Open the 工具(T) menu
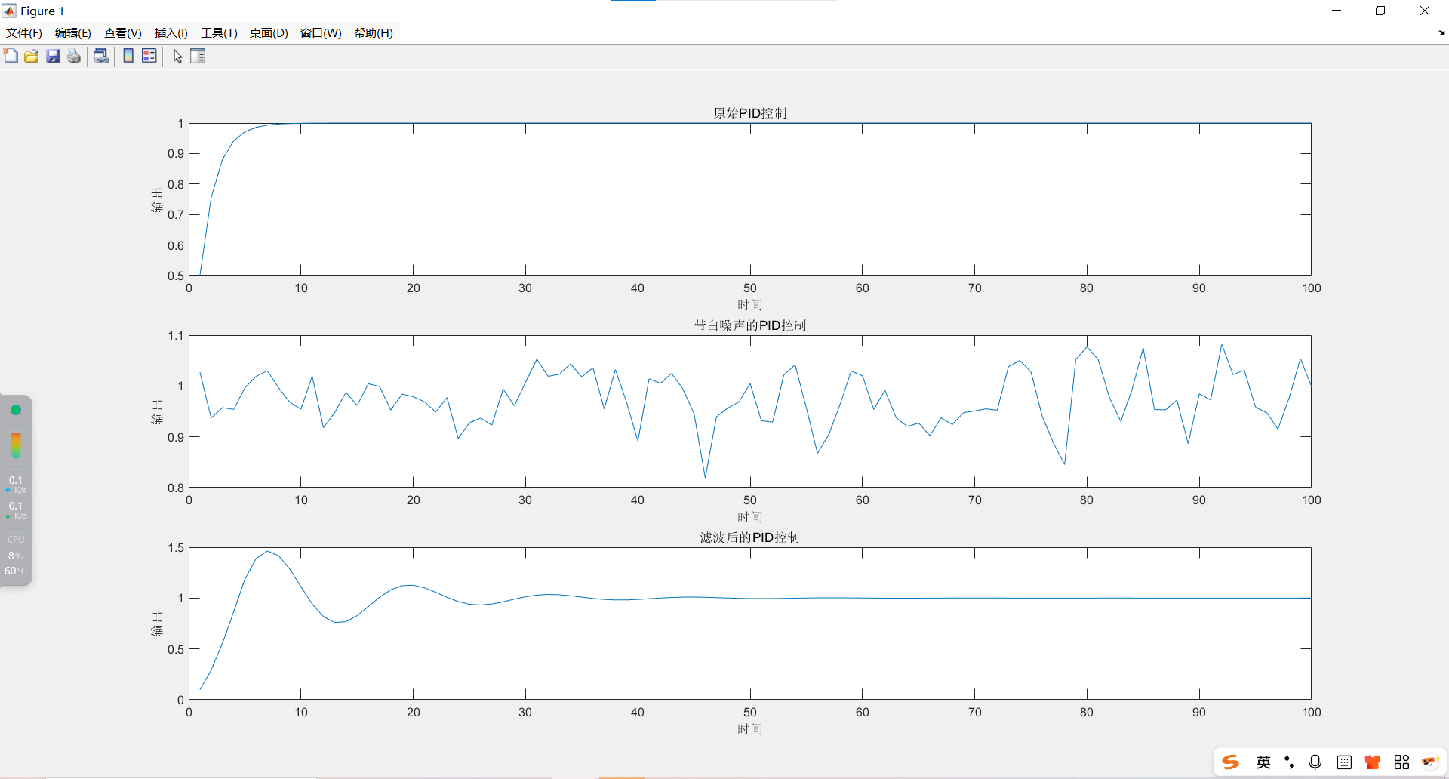Screen dimensions: 1449x779 218,33
